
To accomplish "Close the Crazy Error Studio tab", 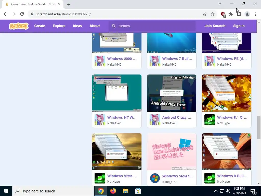I will coord(59,4).
